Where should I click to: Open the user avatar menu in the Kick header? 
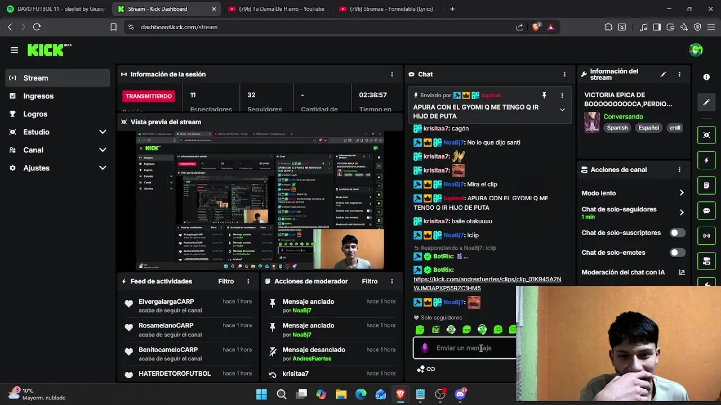pyautogui.click(x=696, y=50)
